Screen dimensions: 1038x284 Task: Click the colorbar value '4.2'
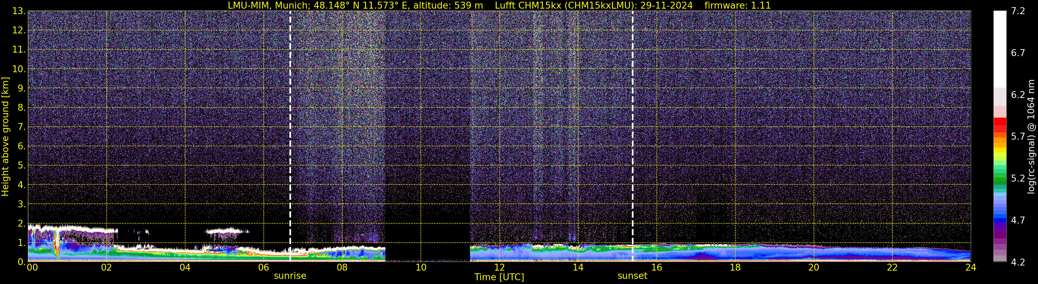[1018, 262]
